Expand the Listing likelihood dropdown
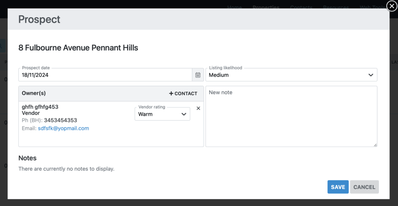 pyautogui.click(x=291, y=75)
